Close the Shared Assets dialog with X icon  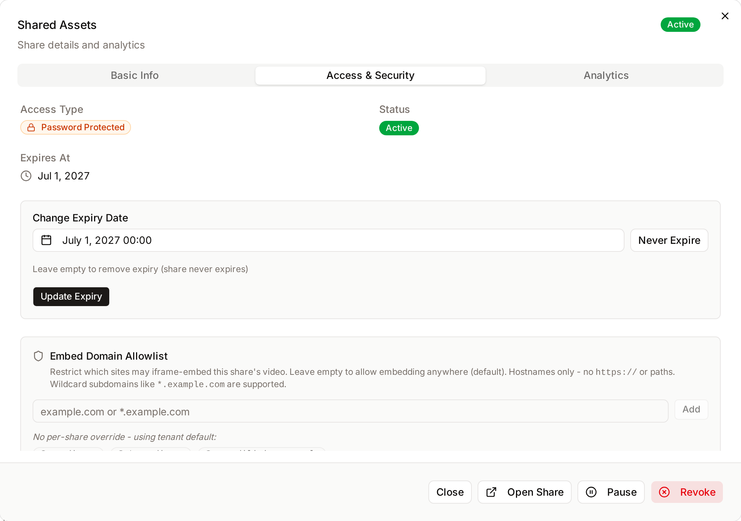coord(725,16)
